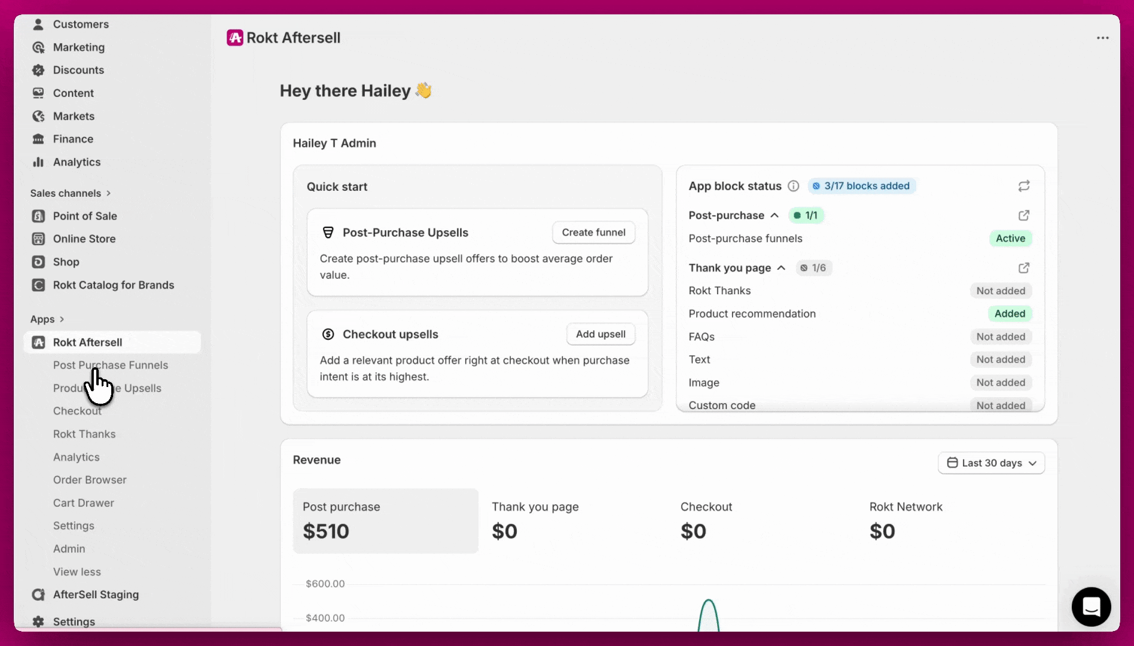This screenshot has width=1134, height=646.
Task: Expand the Apps section in sidebar
Action: coord(48,319)
